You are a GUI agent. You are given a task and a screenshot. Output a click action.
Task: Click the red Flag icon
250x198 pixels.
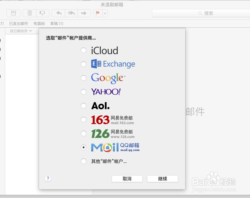point(98,13)
